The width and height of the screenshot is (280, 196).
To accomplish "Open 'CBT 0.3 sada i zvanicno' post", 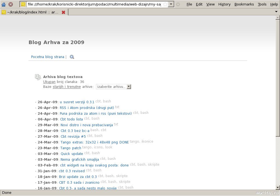I will [x=79, y=182].
